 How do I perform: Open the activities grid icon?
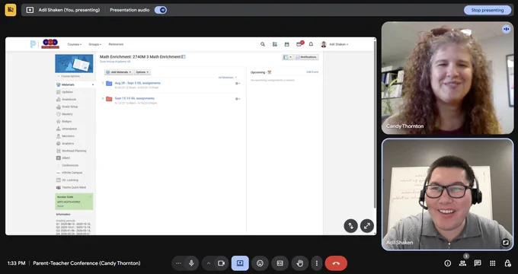click(493, 263)
